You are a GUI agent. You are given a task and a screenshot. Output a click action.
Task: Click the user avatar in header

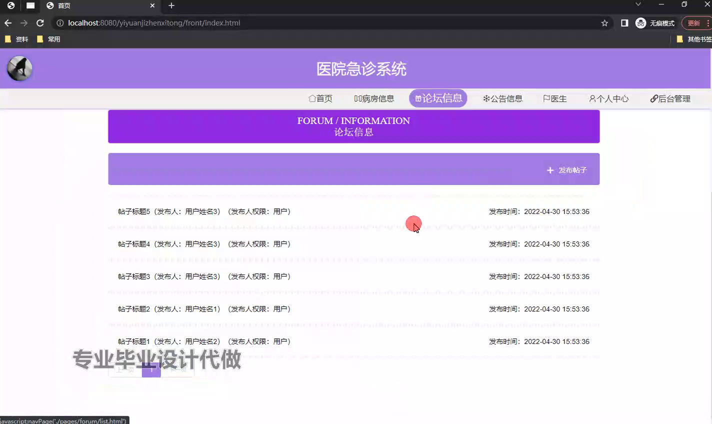coord(19,68)
